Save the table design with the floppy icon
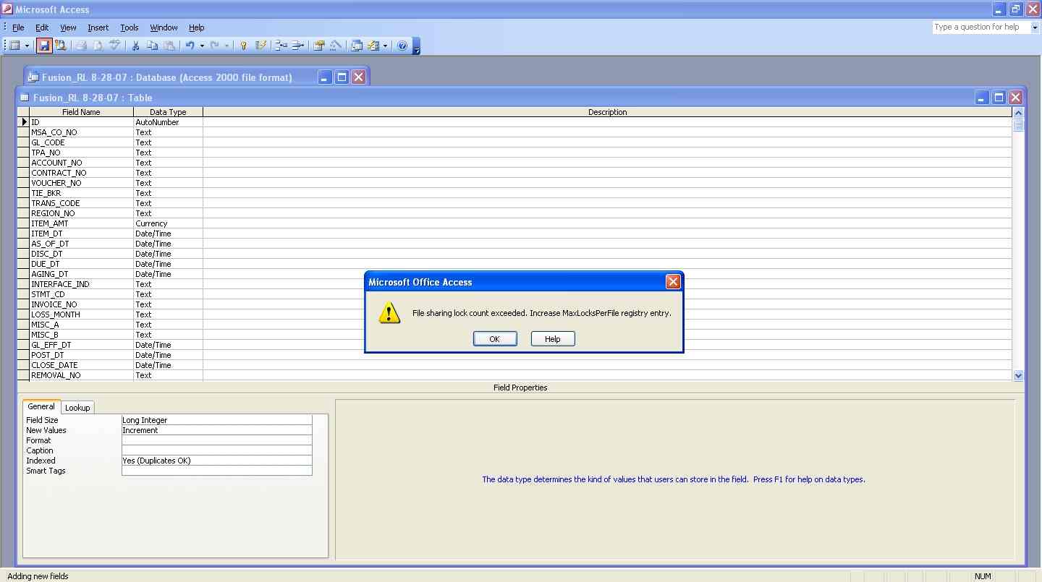This screenshot has height=582, width=1042. click(44, 46)
